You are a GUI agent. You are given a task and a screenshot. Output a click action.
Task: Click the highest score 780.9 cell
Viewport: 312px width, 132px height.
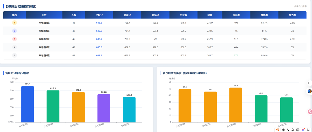pyautogui.click(x=127, y=39)
